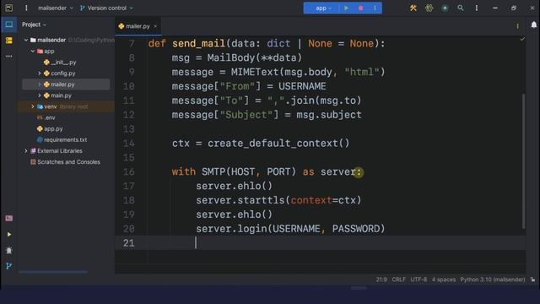Screen dimensions: 540x304
Task: Open Python 3.10 interpreter selector
Action: pos(493,280)
